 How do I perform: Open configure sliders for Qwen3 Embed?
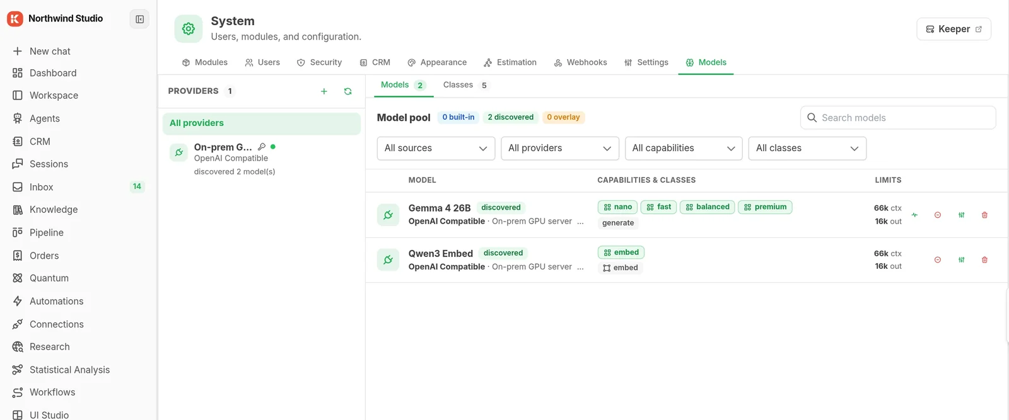(x=961, y=260)
